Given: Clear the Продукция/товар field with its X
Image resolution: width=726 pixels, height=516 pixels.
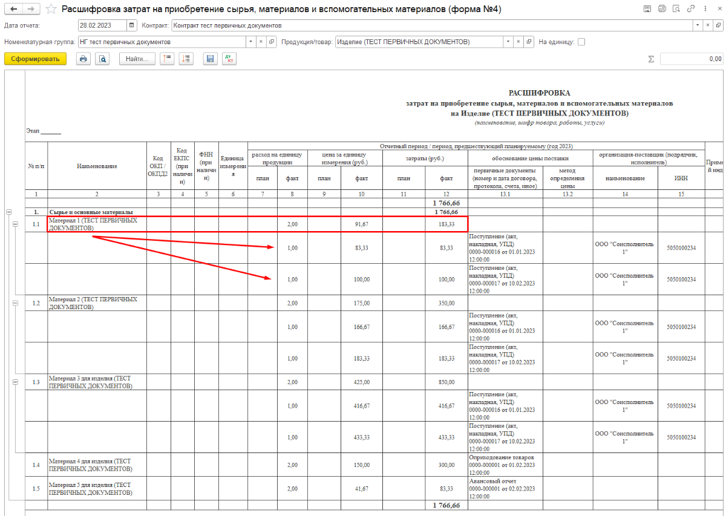Looking at the screenshot, I should click(520, 42).
